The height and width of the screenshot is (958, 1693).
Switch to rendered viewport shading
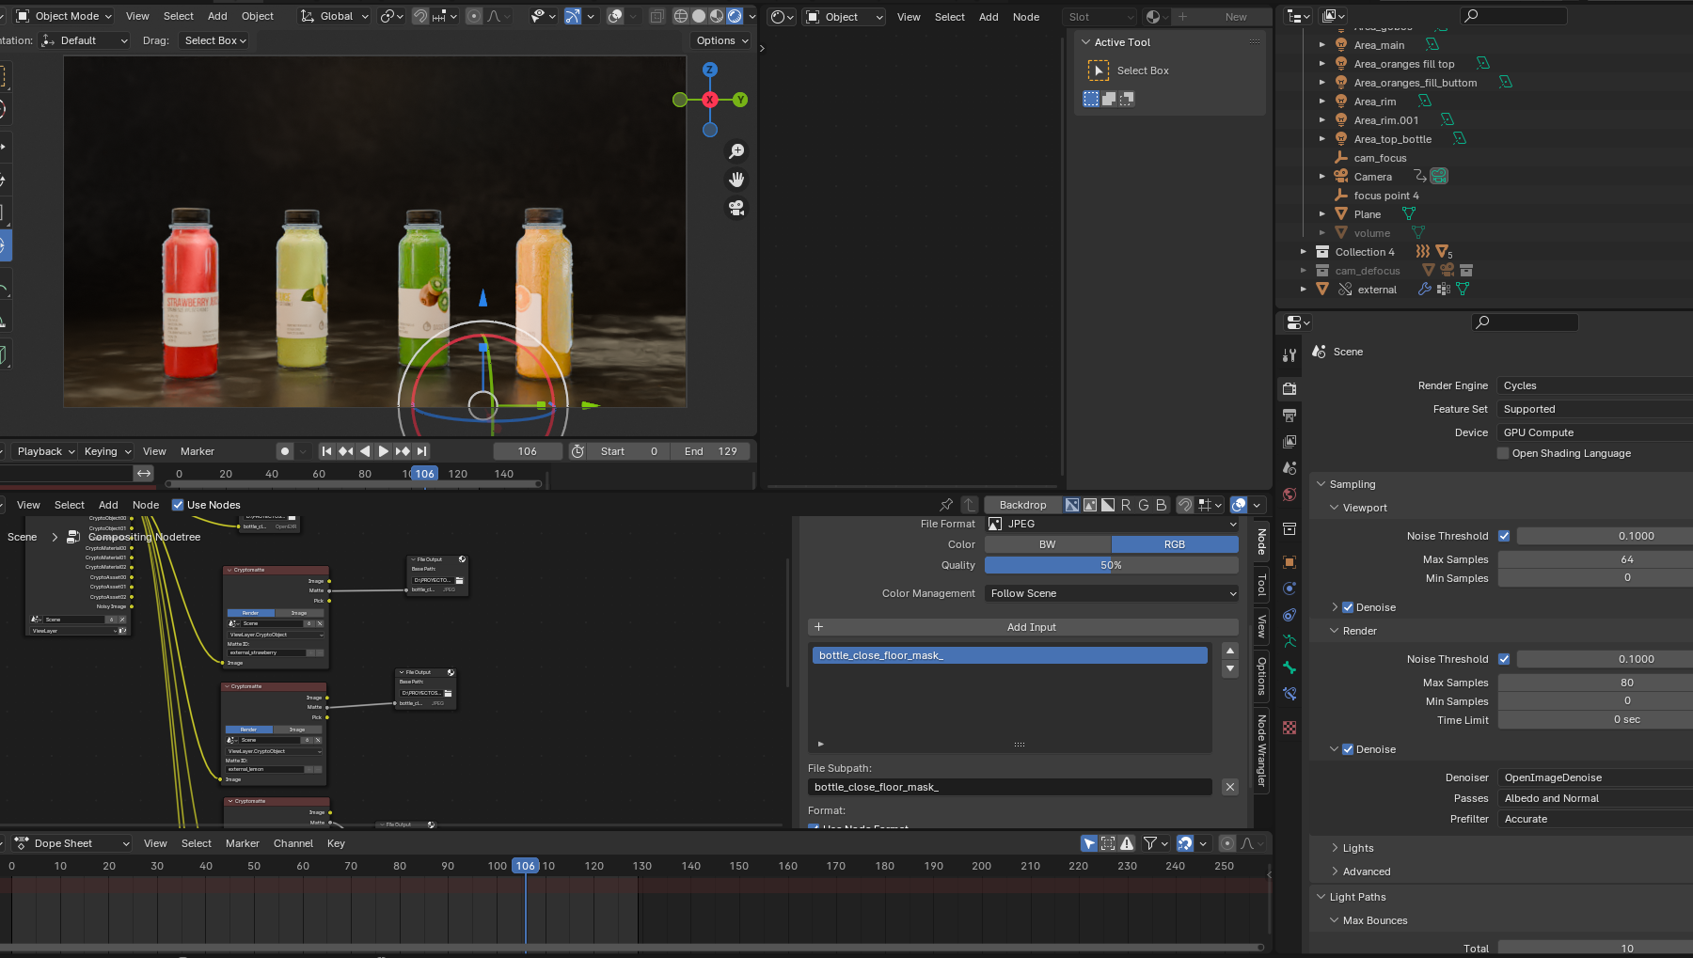[735, 16]
